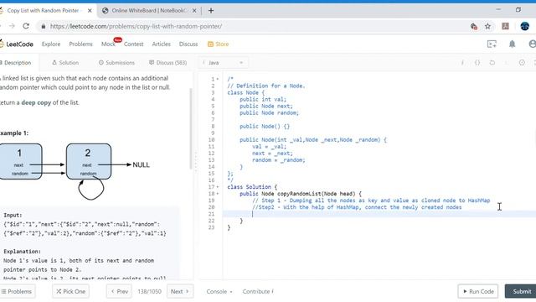Image resolution: width=536 pixels, height=302 pixels.
Task: Open the Java language dropdown
Action: pyautogui.click(x=224, y=63)
